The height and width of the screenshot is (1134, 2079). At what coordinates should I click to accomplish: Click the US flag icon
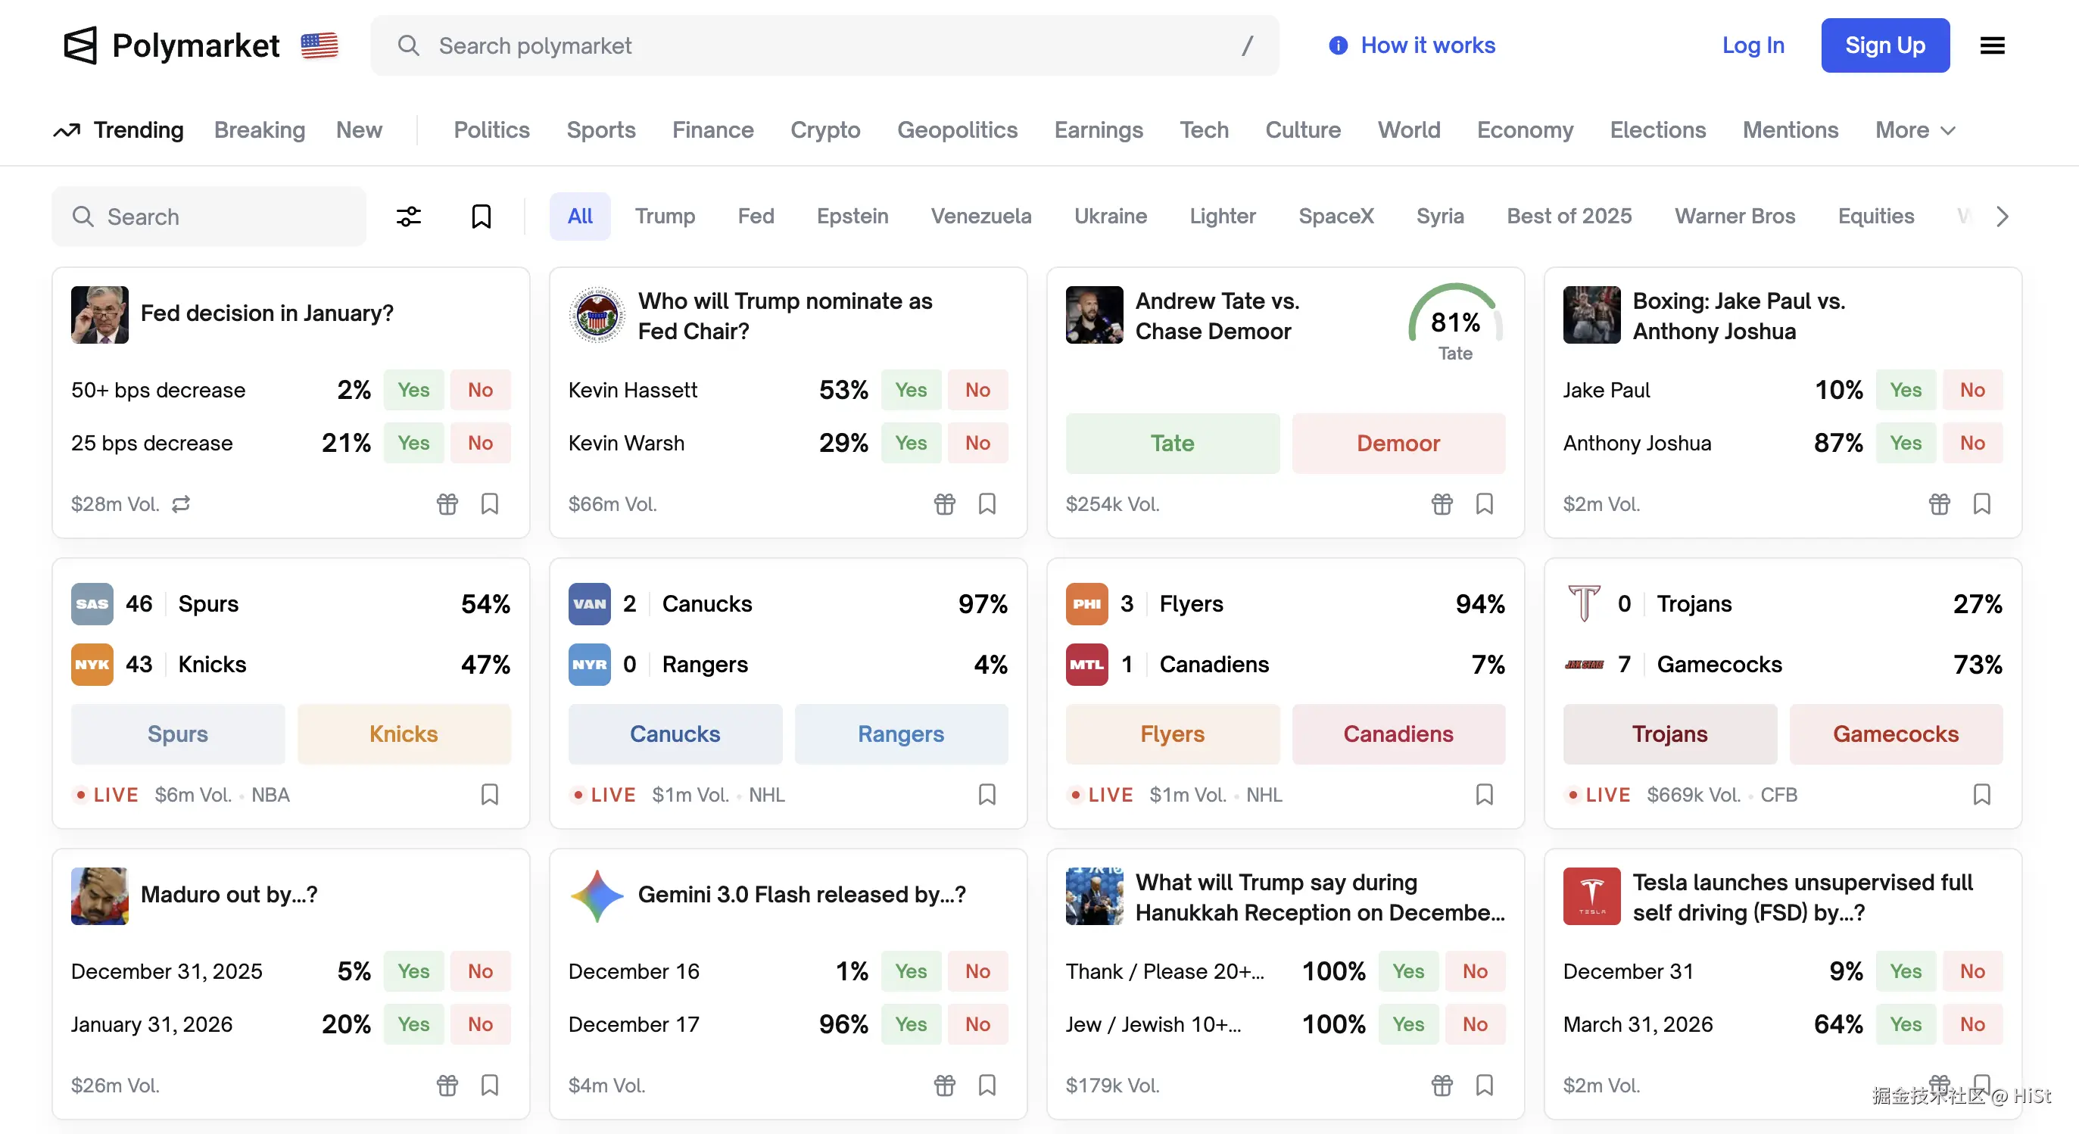pyautogui.click(x=319, y=45)
